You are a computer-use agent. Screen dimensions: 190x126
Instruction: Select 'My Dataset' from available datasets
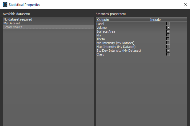pyautogui.click(x=12, y=23)
